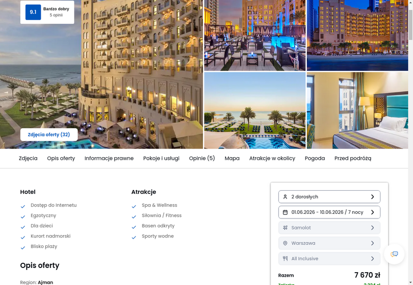Image resolution: width=413 pixels, height=285 pixels.
Task: Expand the 2 dorosłych guests selector
Action: [329, 197]
